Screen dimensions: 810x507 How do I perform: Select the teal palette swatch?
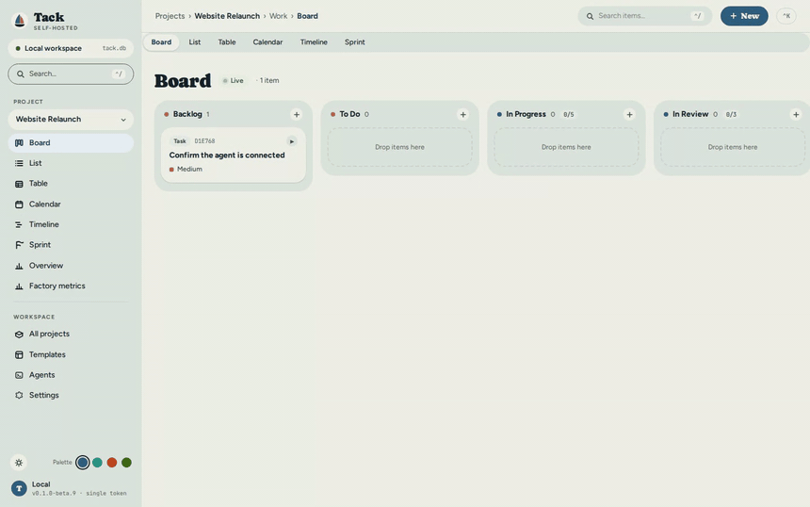coord(97,463)
